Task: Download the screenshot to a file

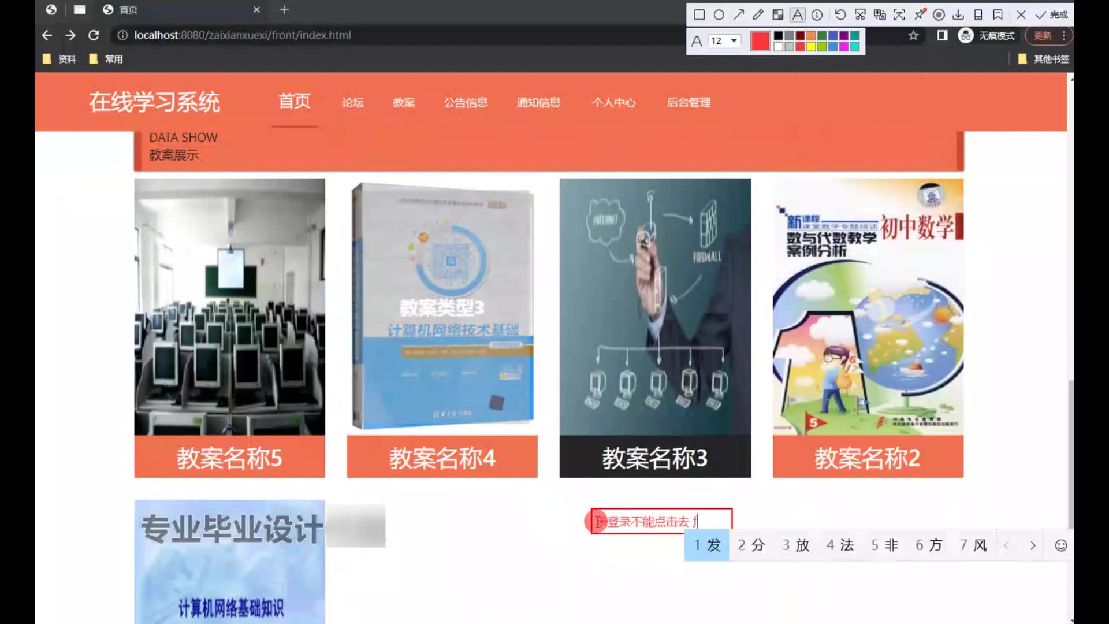Action: tap(958, 15)
